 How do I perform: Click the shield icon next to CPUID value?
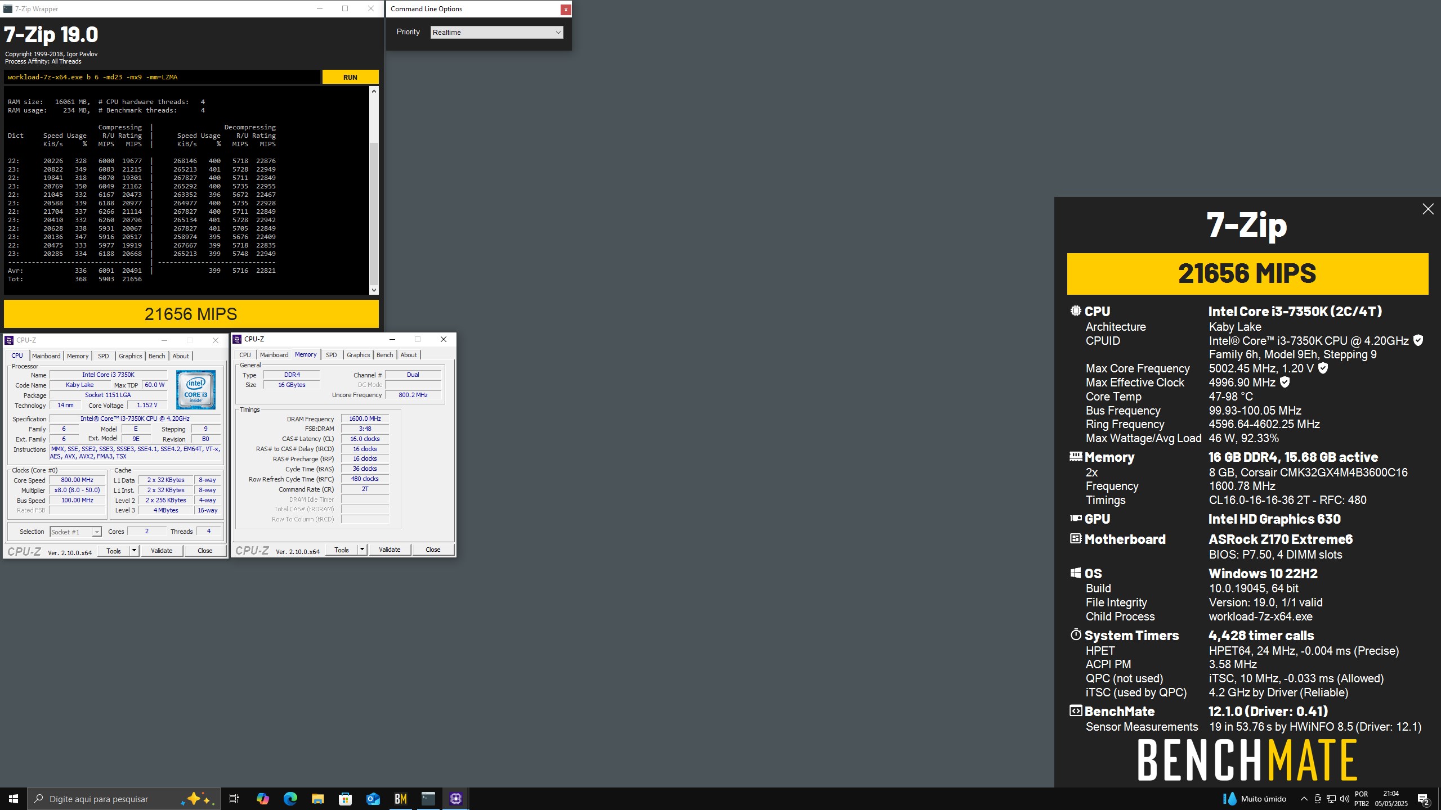pyautogui.click(x=1418, y=340)
